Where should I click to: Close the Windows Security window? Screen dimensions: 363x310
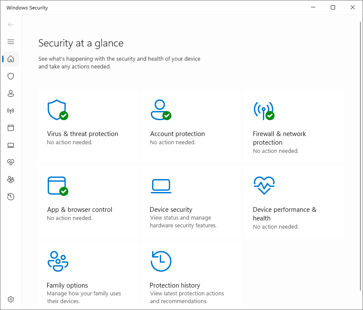click(353, 7)
